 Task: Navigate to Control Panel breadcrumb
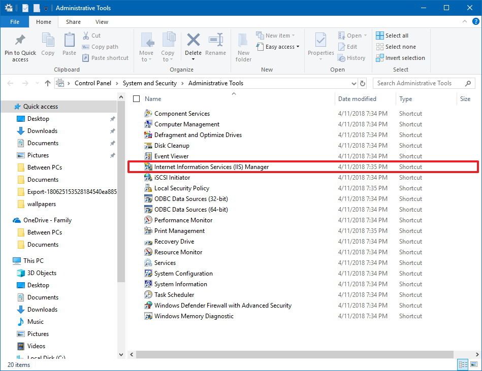(x=93, y=83)
